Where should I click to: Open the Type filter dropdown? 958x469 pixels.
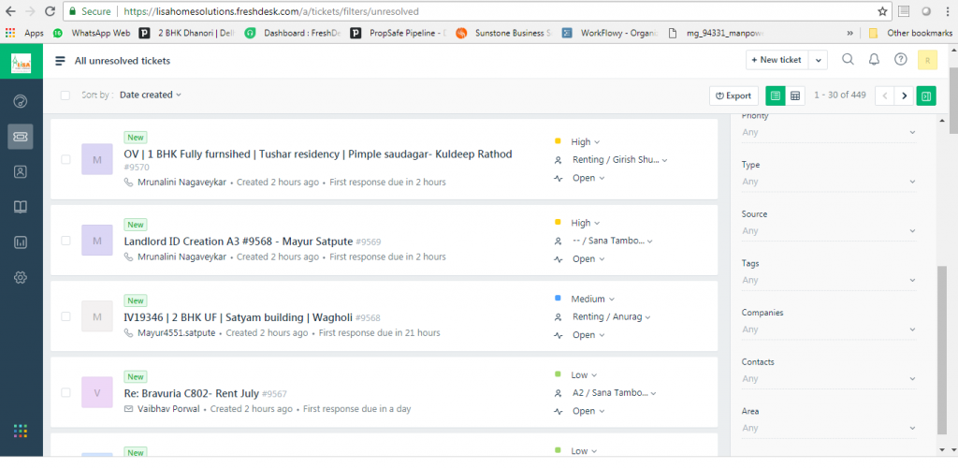pos(829,182)
